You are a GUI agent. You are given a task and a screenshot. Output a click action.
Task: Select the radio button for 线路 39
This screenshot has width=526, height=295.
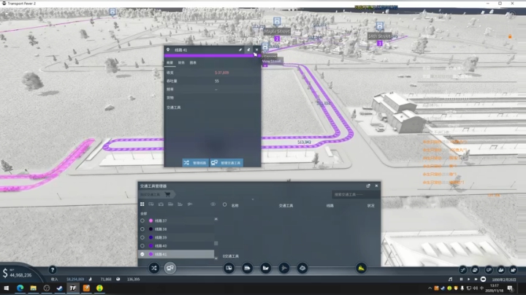pos(142,237)
